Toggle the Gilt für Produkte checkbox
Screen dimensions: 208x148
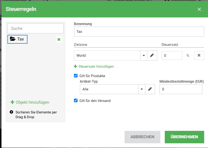tap(76, 76)
